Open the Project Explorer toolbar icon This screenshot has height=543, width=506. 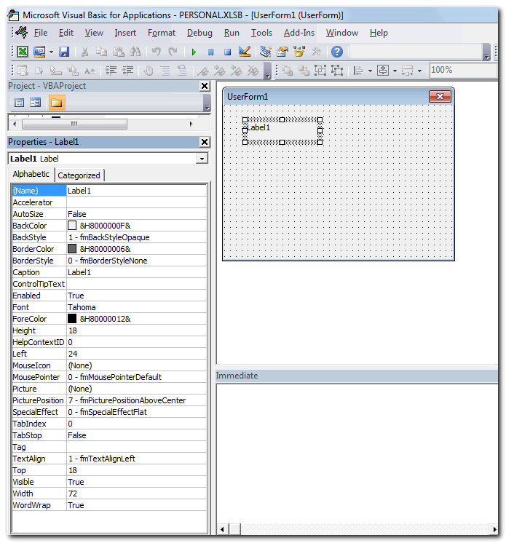point(266,52)
